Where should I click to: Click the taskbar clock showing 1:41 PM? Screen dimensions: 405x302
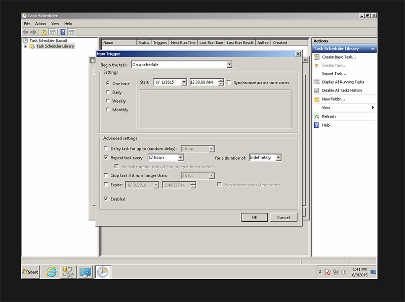[x=359, y=272]
